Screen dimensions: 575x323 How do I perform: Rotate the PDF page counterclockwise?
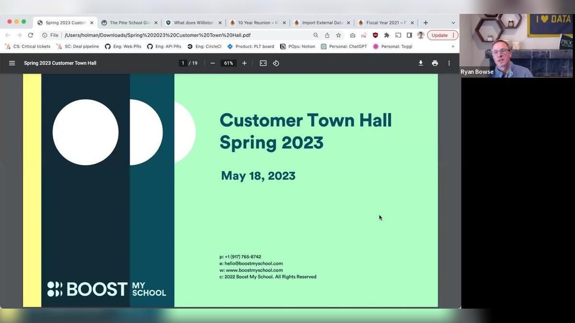pyautogui.click(x=276, y=63)
